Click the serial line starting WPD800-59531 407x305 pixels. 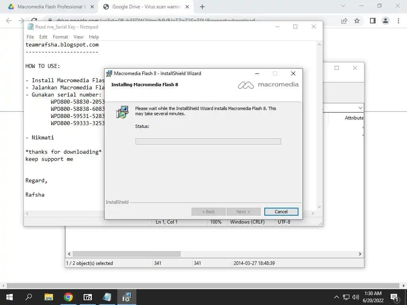[78, 116]
